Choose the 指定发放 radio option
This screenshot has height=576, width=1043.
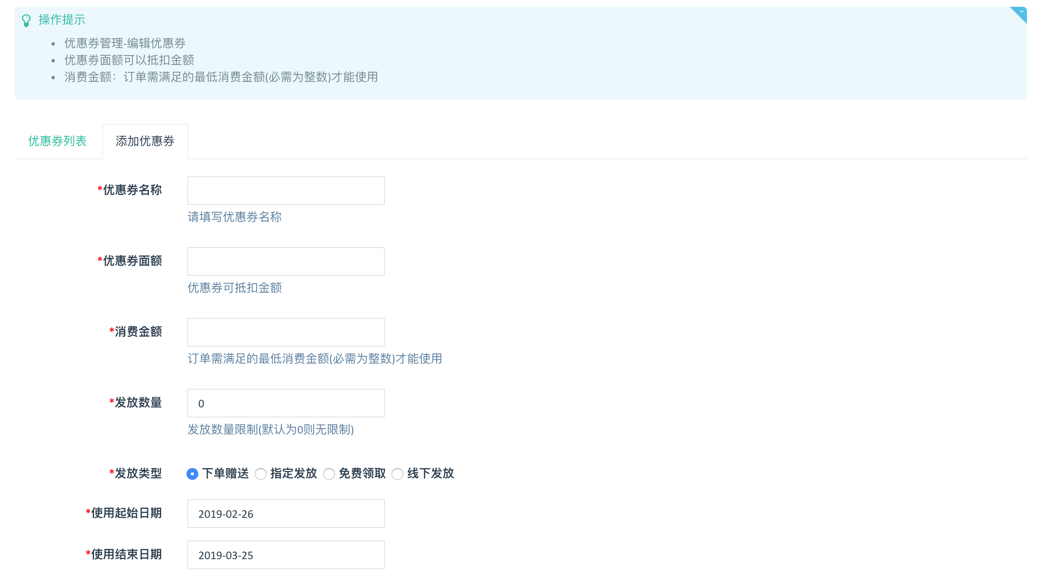(261, 474)
